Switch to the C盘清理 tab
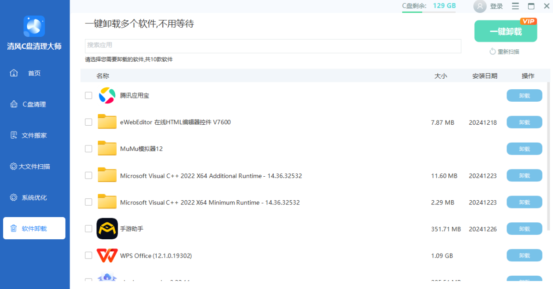Viewport: 553px width, 289px height. point(34,104)
